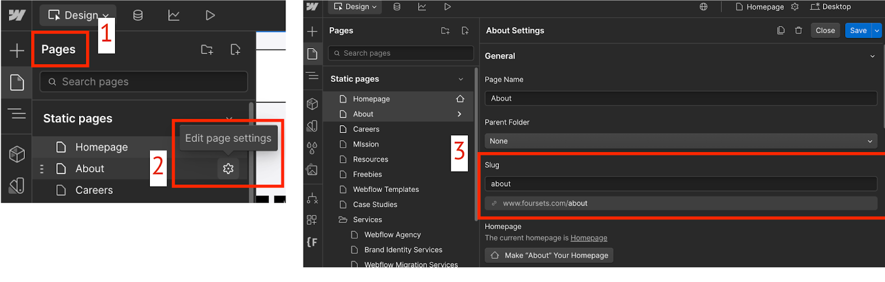Open the Navigator icon in right screenshot
The image size is (885, 282).
312,76
